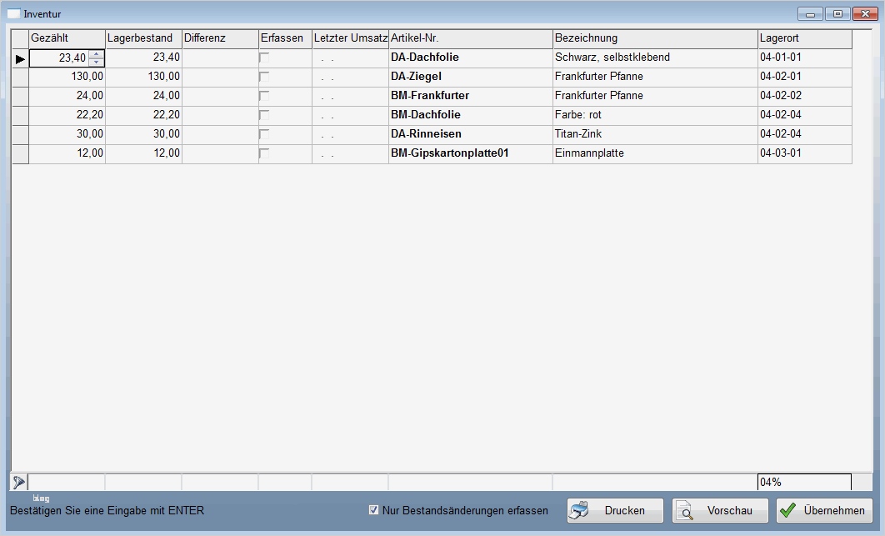The image size is (885, 536).
Task: Uncheck Nur Bestandsänderungen erfassen
Action: [373, 510]
